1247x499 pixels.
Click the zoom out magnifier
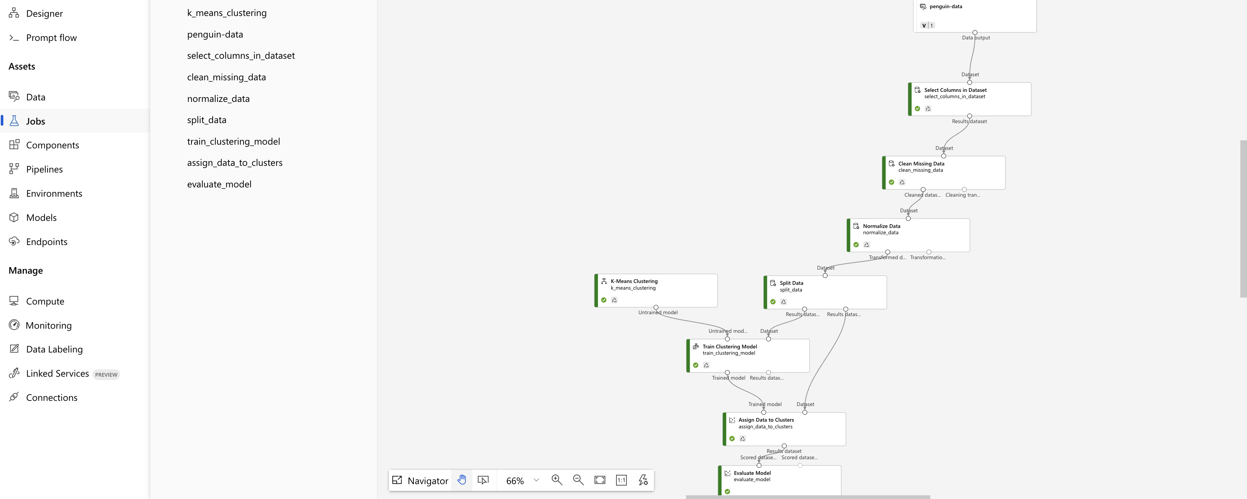578,480
